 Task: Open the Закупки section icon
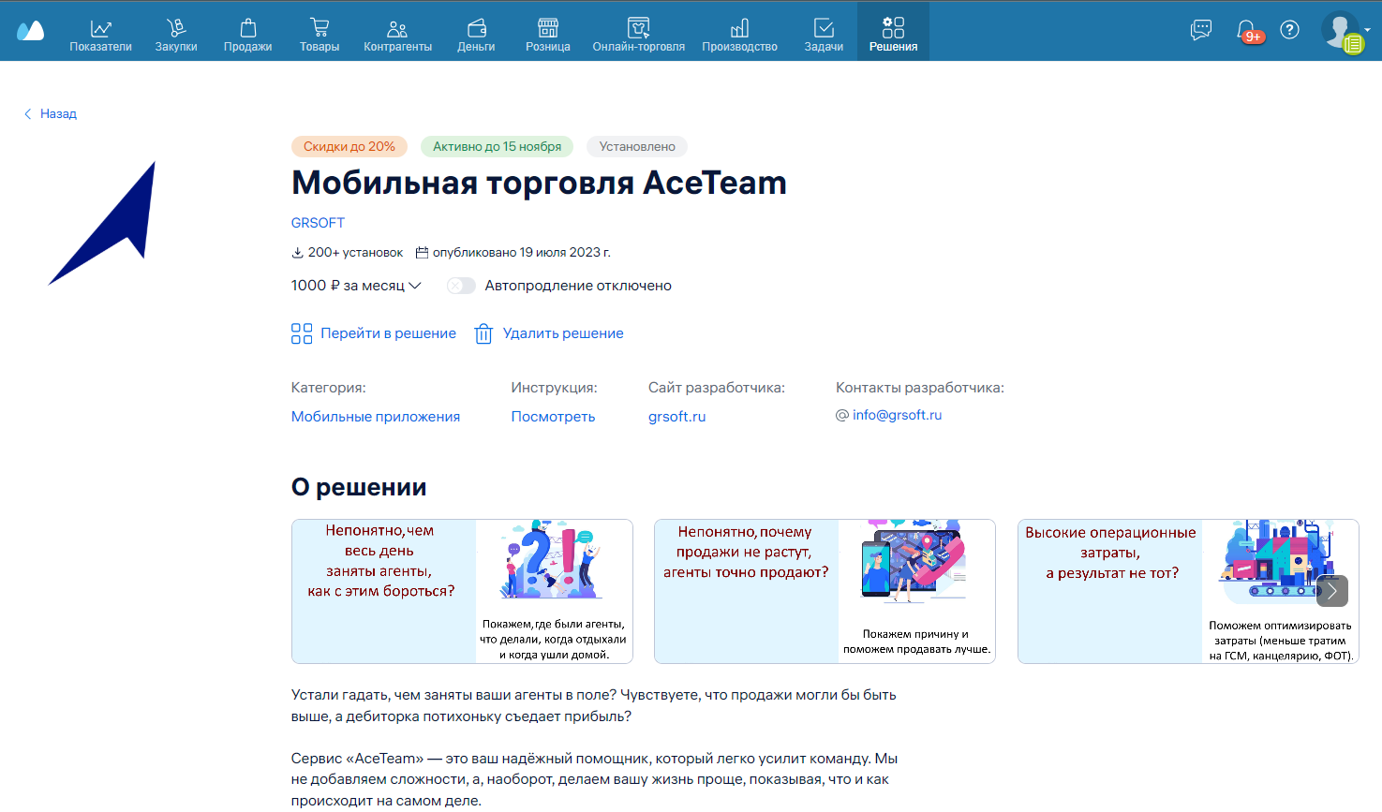(176, 28)
